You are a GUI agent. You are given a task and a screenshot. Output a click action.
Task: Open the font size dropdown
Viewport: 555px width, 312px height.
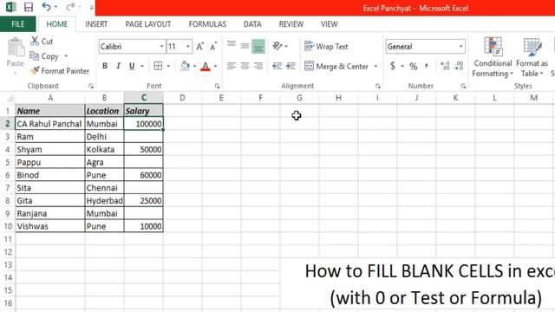tap(188, 46)
